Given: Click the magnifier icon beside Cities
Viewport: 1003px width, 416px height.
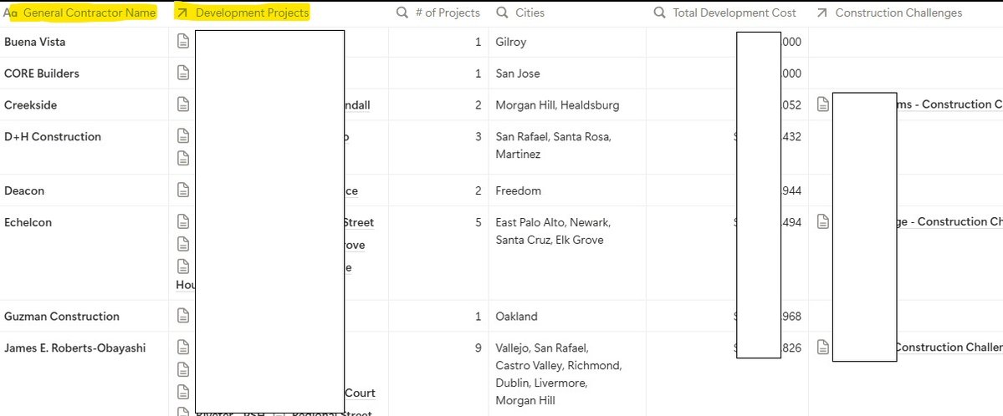Looking at the screenshot, I should 503,13.
